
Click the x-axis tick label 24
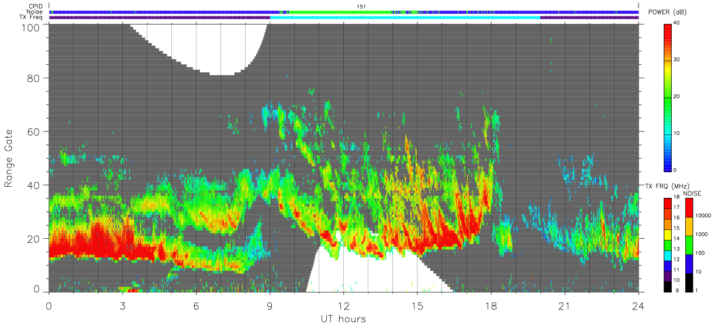(x=638, y=306)
